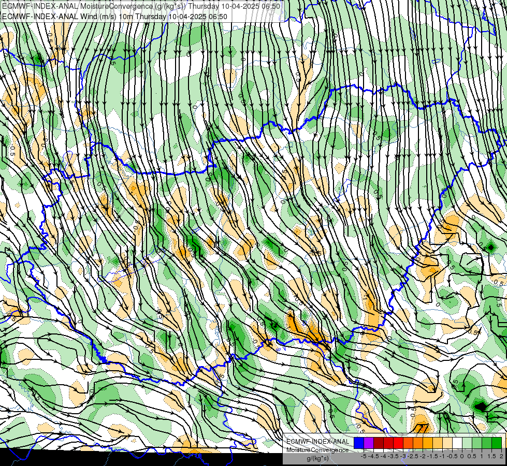The width and height of the screenshot is (507, 466).
Task: Click the legend label MoistureConvergence
Action: 317,450
